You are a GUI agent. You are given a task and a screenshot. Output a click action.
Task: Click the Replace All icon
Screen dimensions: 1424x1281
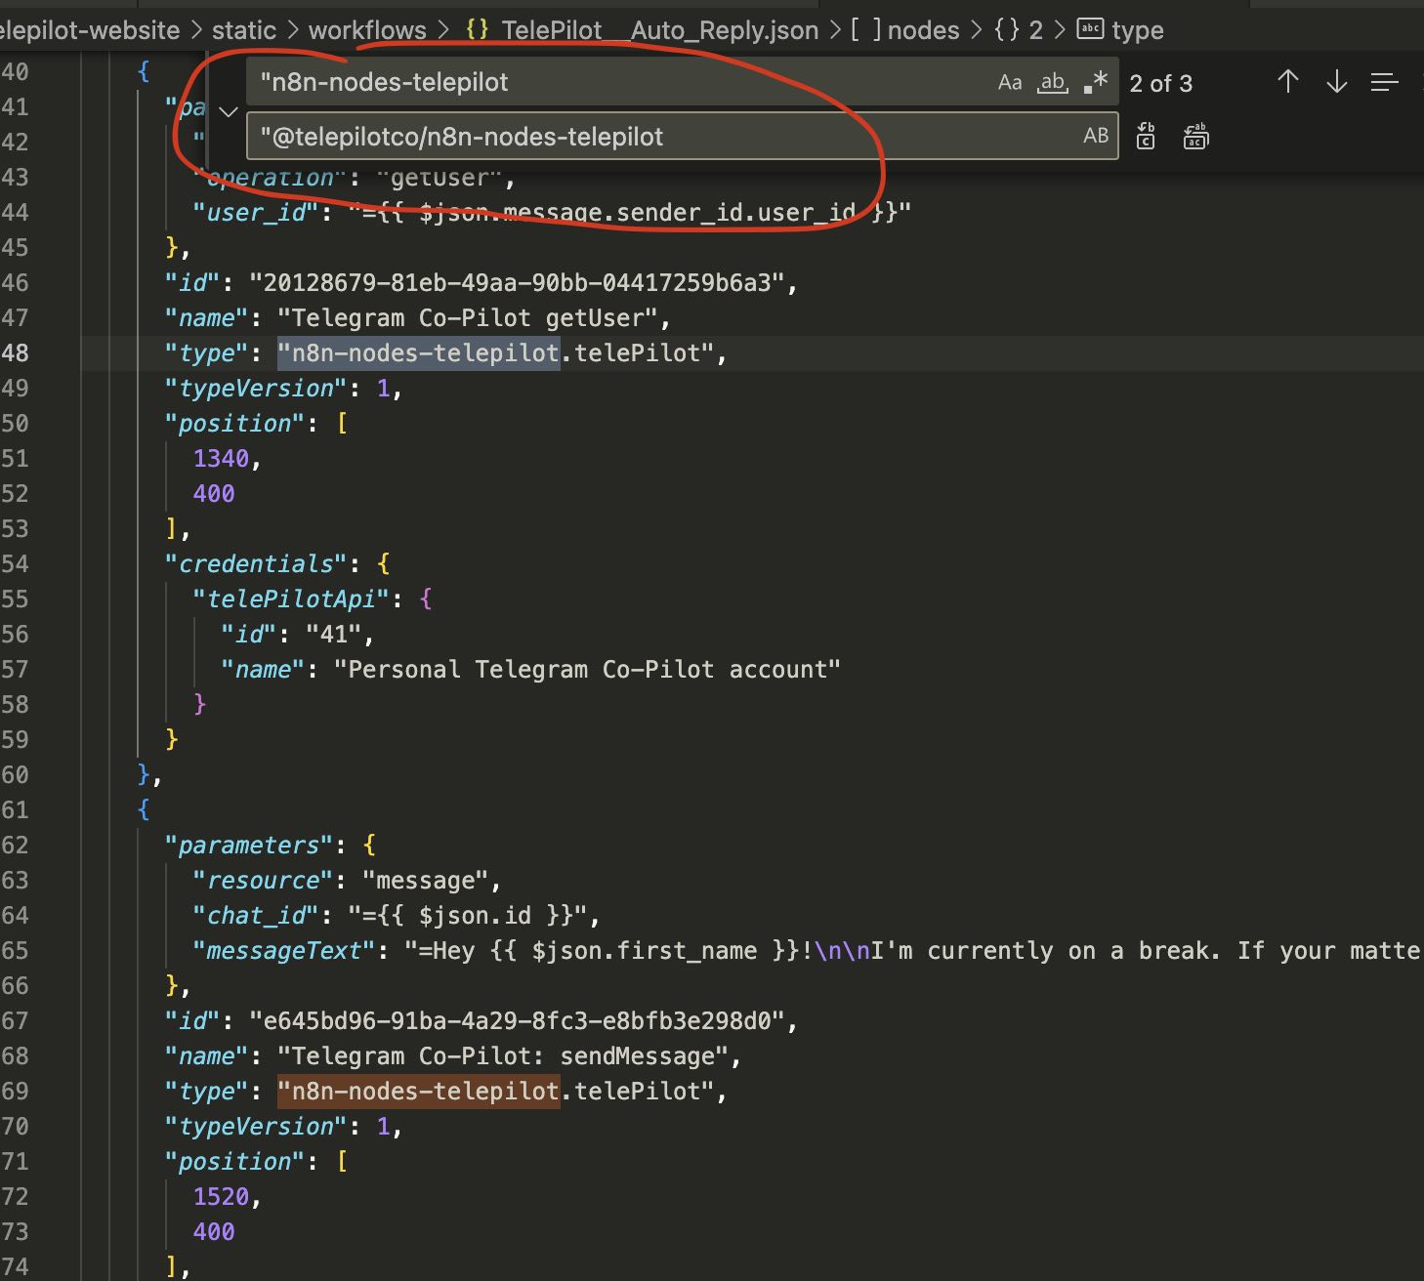[1194, 136]
